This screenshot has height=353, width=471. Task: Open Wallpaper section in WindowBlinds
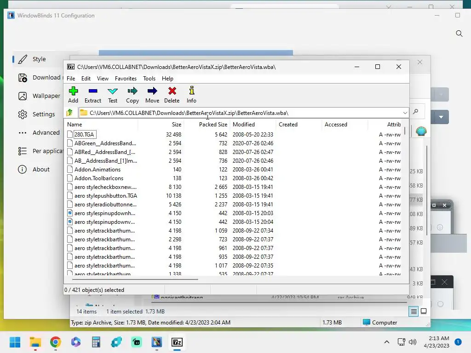click(39, 96)
